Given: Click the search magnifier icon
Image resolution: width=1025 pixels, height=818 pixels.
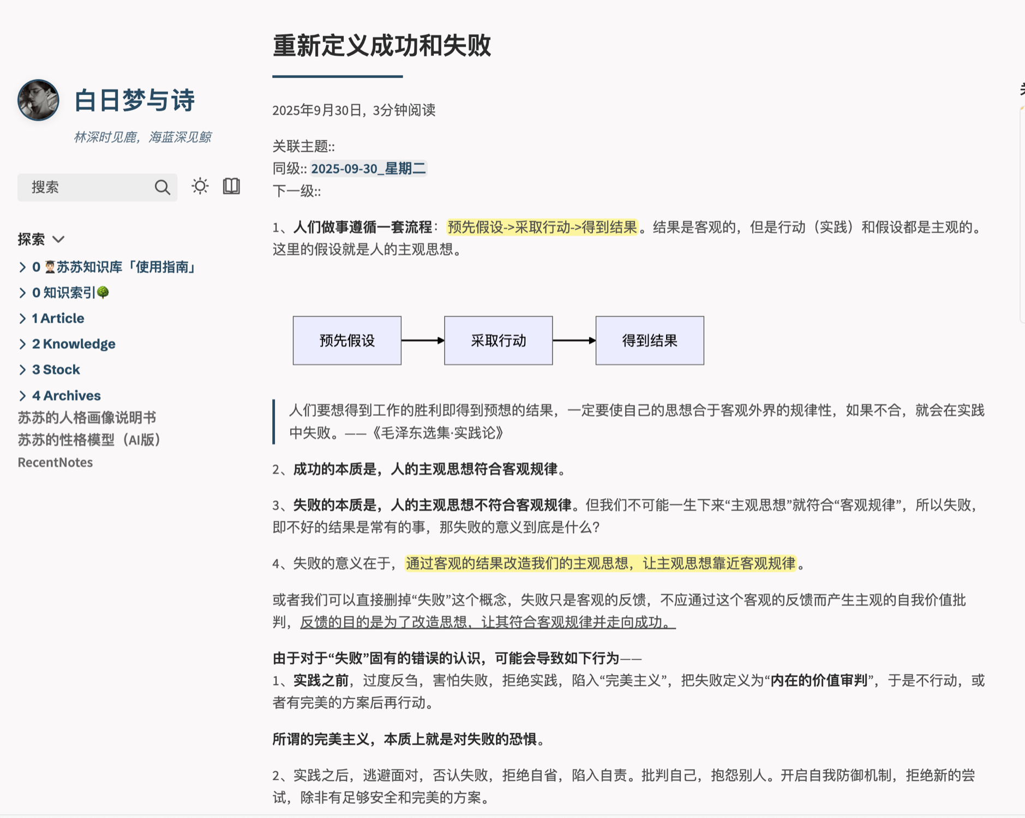Looking at the screenshot, I should (162, 187).
